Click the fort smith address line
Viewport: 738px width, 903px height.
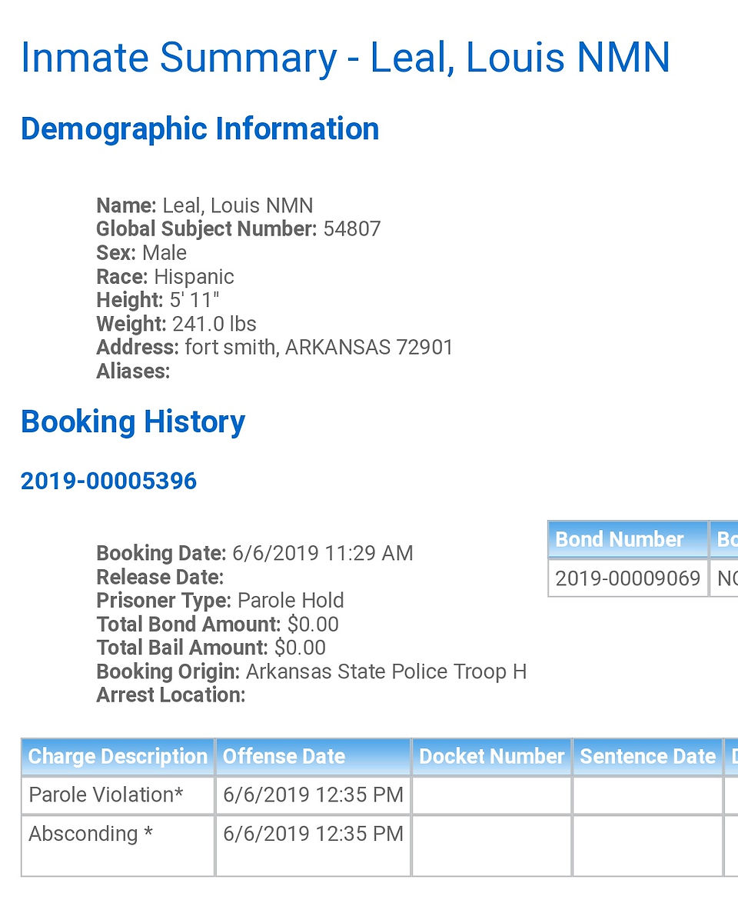click(x=274, y=348)
